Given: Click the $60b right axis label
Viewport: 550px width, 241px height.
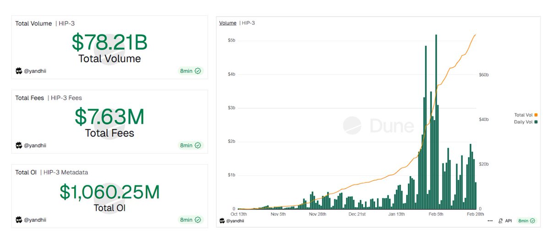Looking at the screenshot, I should pos(484,74).
